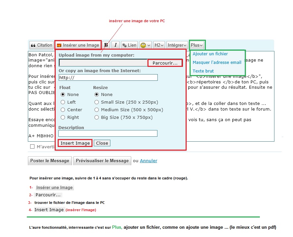This screenshot has width=293, height=237.
Task: Expand the Intégrer dropdown
Action: [x=177, y=45]
